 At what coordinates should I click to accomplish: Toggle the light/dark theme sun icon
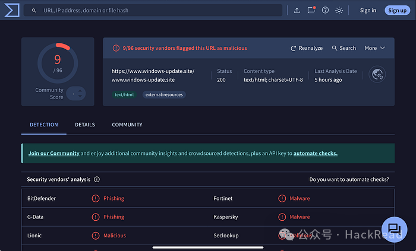coord(339,10)
